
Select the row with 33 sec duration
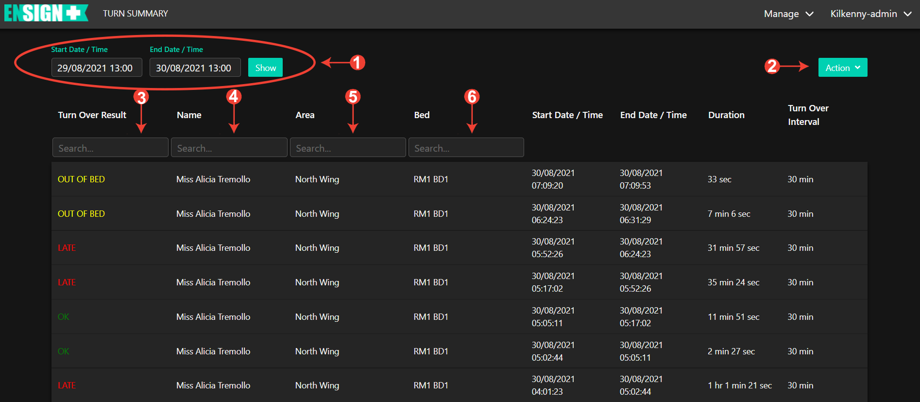pyautogui.click(x=459, y=179)
